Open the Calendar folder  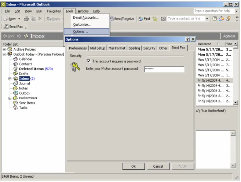coord(26,59)
